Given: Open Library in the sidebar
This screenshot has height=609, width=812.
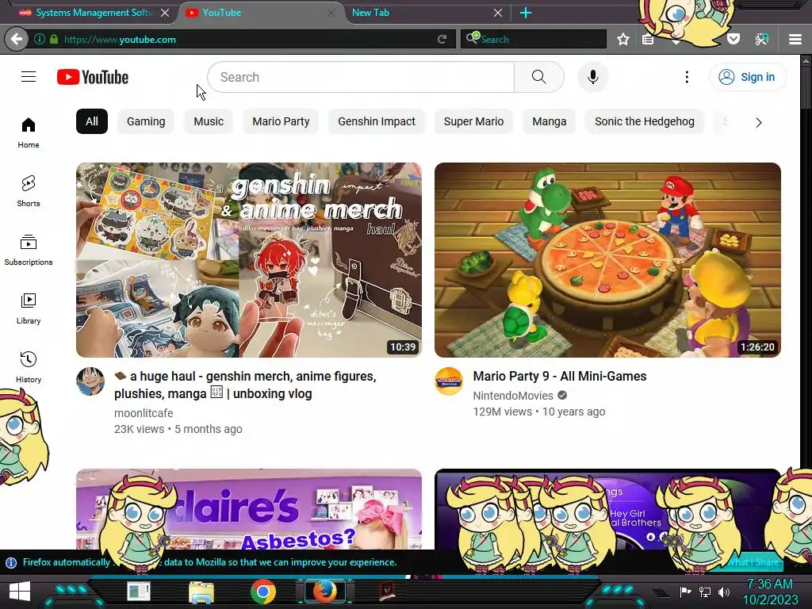Looking at the screenshot, I should click(x=29, y=308).
